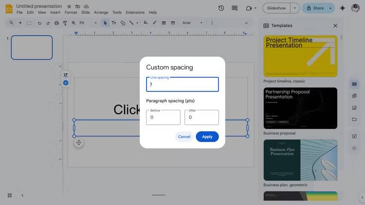Image resolution: width=365 pixels, height=205 pixels.
Task: Click the Untitled presentation title
Action: click(39, 6)
